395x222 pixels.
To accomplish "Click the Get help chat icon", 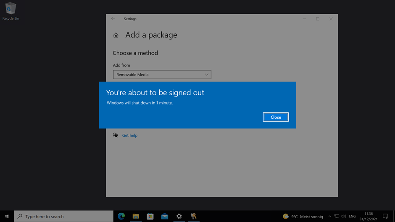I will 116,135.
